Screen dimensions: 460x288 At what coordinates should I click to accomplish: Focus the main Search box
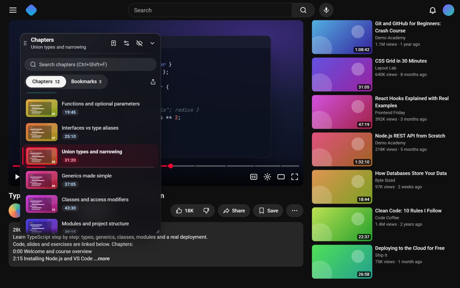click(x=210, y=10)
